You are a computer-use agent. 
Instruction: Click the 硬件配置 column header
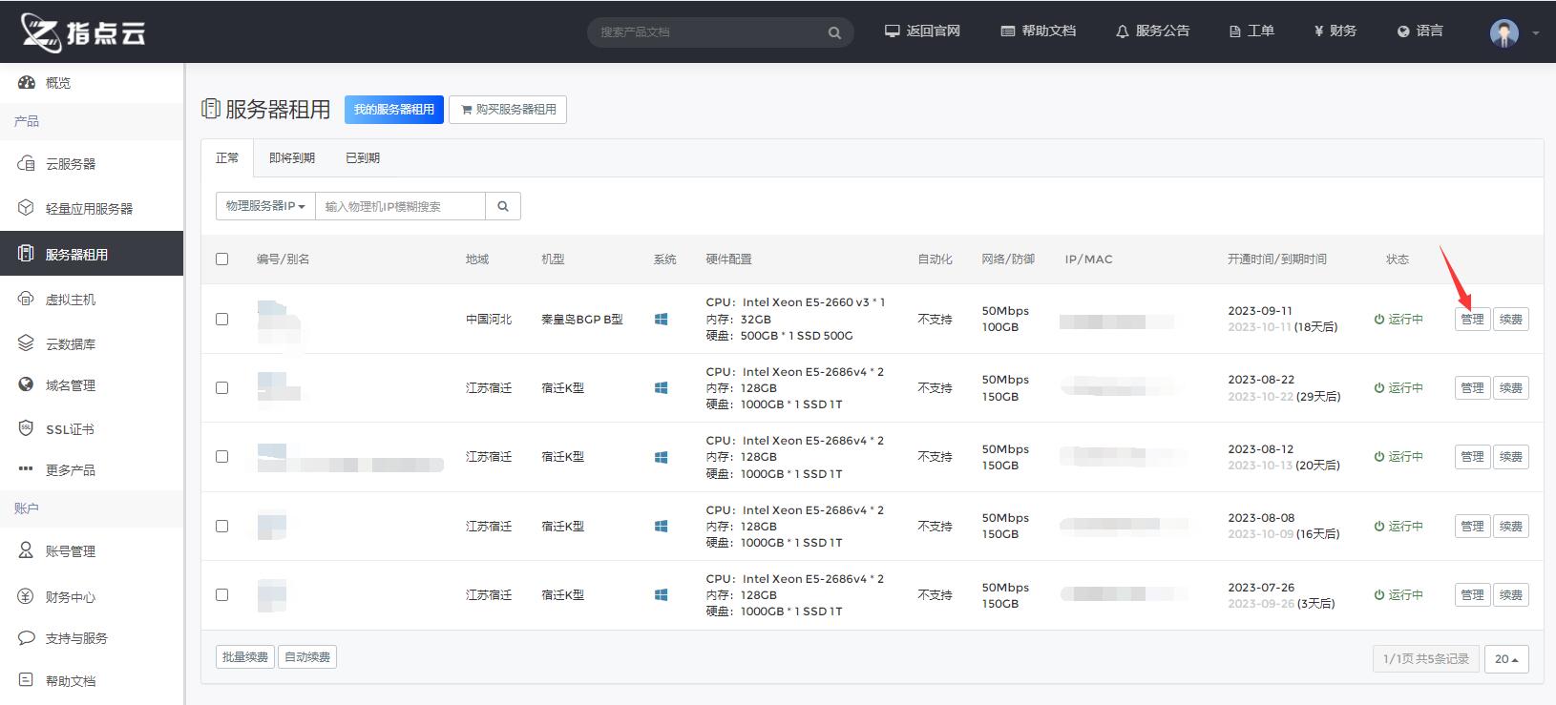pos(729,259)
